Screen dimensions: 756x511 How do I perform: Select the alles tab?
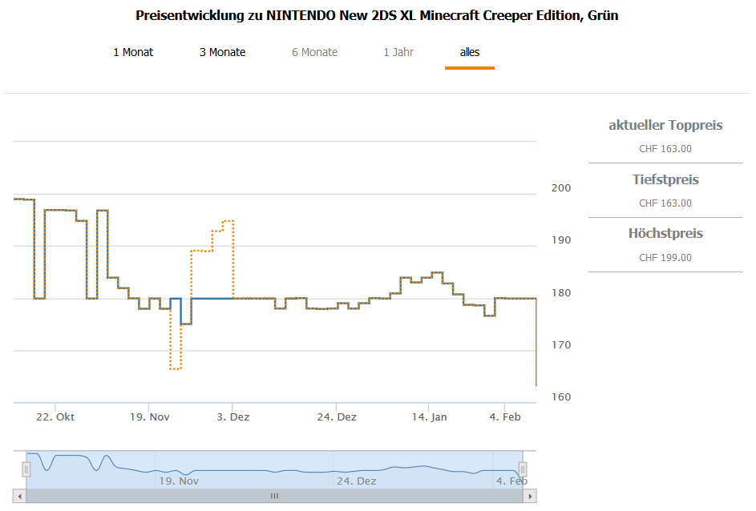470,52
